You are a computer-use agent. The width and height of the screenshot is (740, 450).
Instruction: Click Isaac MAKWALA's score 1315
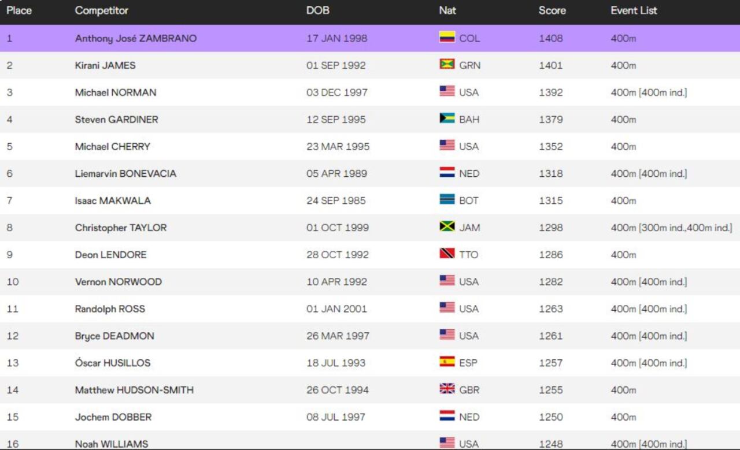(x=550, y=200)
